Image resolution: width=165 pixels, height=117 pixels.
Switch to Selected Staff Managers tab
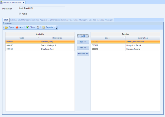click(x=21, y=20)
